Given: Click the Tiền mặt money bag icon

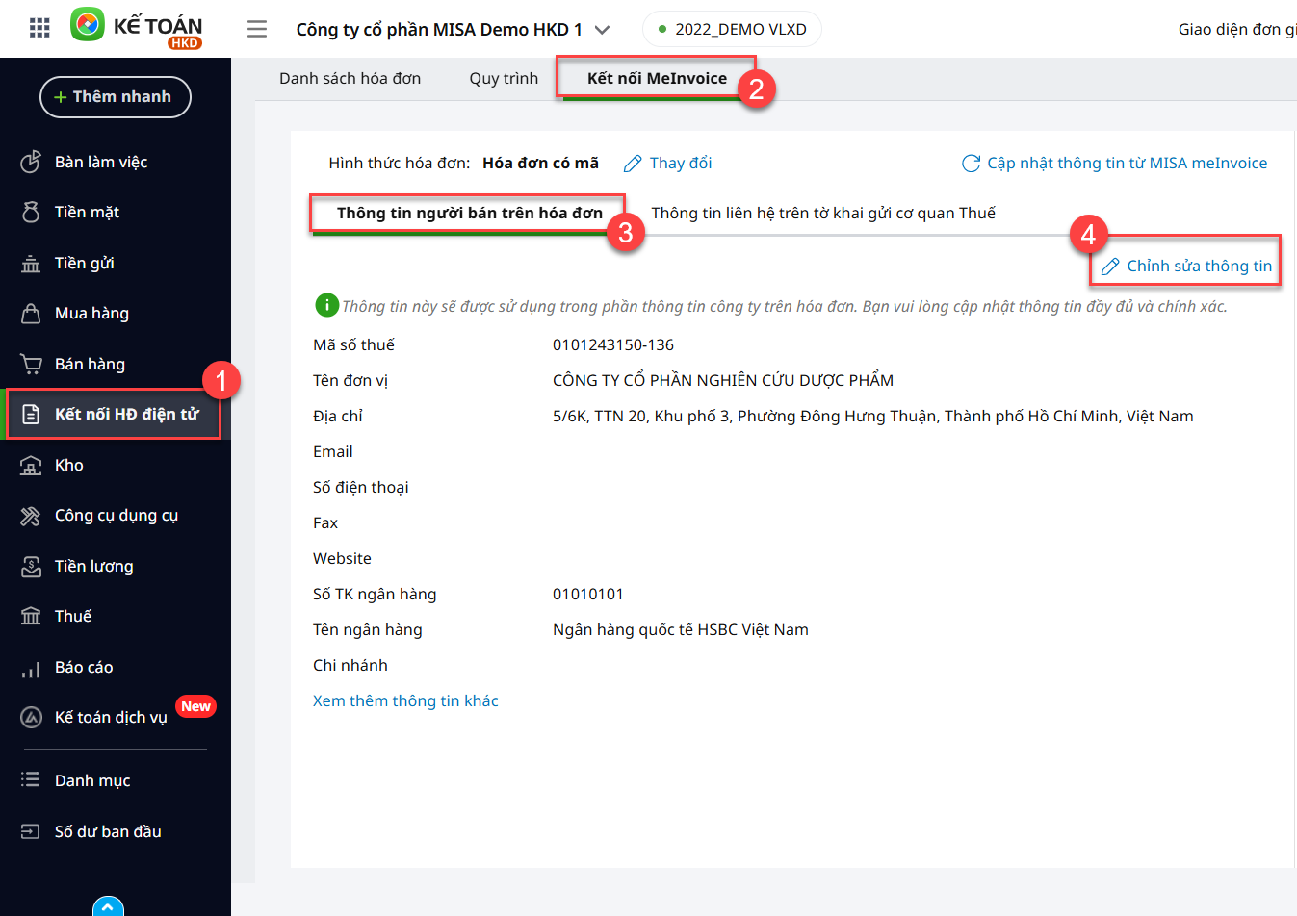Looking at the screenshot, I should pyautogui.click(x=31, y=213).
